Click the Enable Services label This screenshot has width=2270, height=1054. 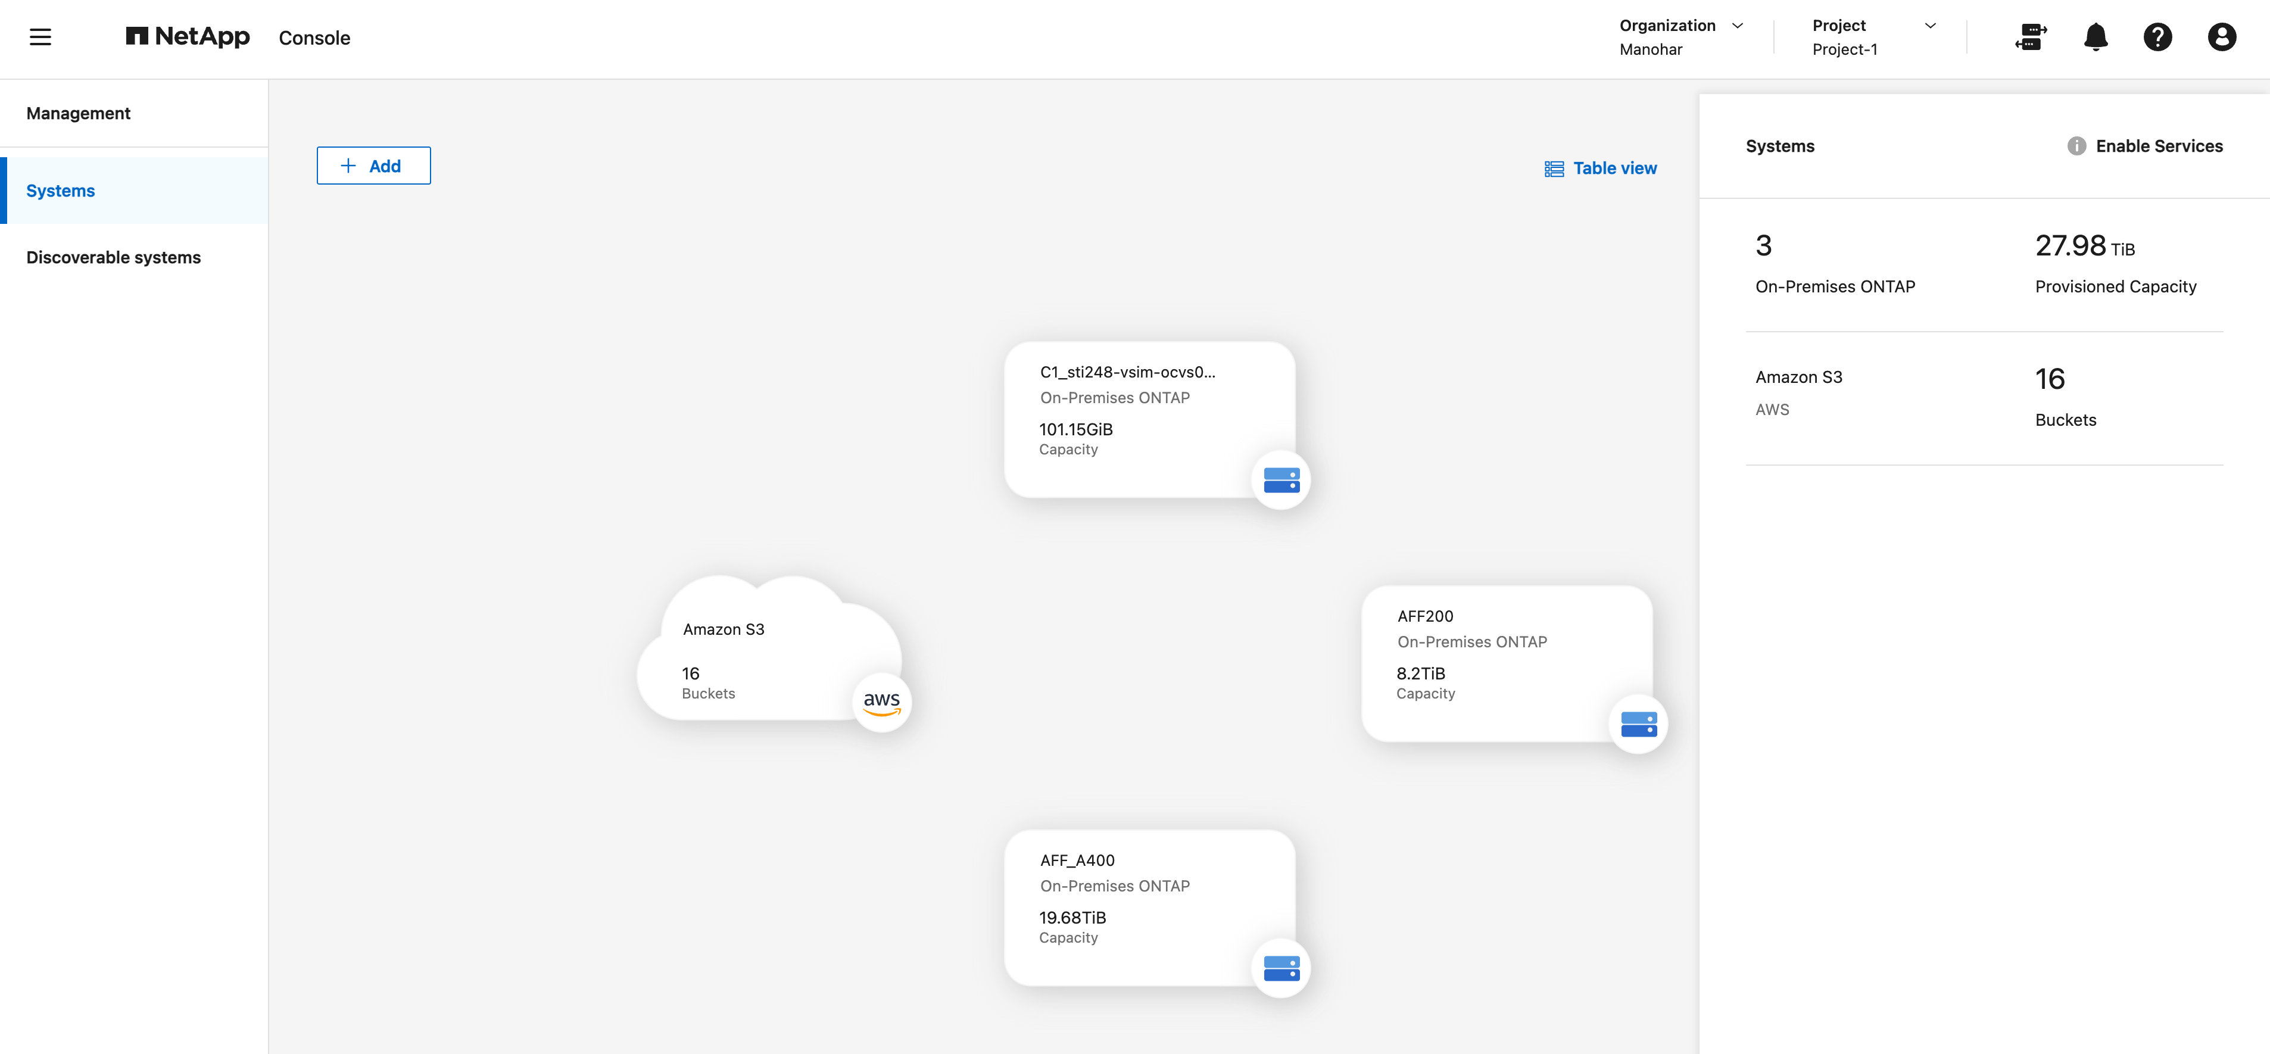(x=2159, y=146)
